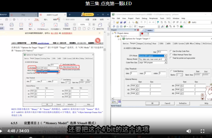
Task: Select the main.c editor tab
Action: (149, 30)
